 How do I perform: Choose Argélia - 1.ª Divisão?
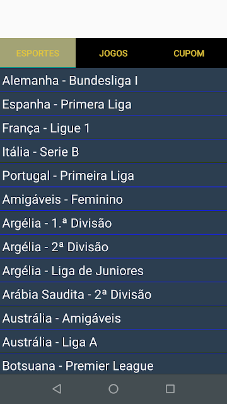coord(113,223)
